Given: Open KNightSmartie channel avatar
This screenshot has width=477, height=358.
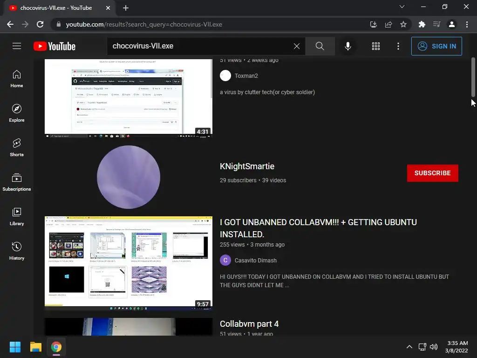Looking at the screenshot, I should click(x=129, y=177).
